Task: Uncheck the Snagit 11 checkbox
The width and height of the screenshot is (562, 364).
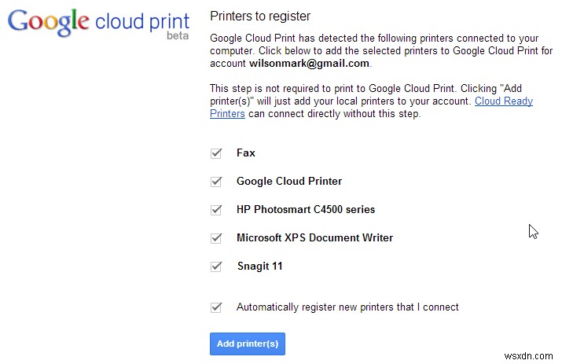Action: tap(216, 267)
